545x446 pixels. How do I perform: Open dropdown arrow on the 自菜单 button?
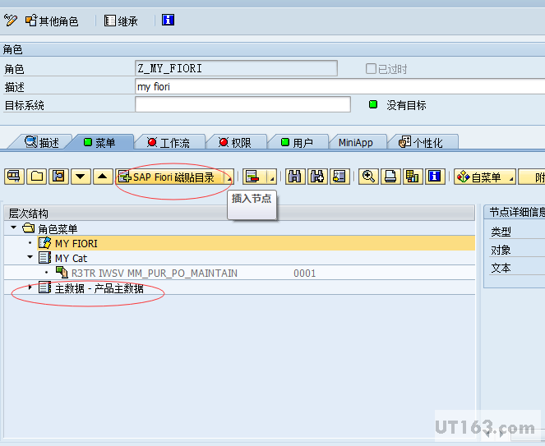coord(511,178)
